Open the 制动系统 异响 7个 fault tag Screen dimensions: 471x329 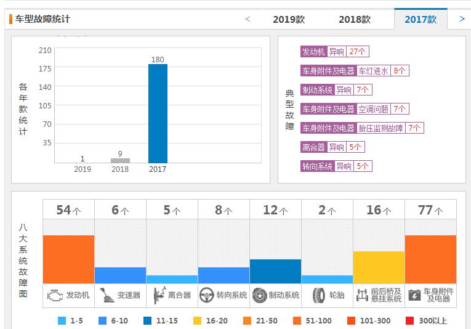336,89
